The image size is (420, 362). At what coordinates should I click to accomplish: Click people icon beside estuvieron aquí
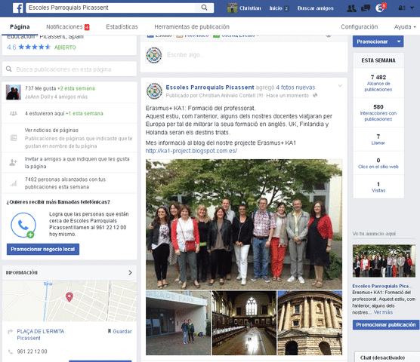pyautogui.click(x=13, y=113)
